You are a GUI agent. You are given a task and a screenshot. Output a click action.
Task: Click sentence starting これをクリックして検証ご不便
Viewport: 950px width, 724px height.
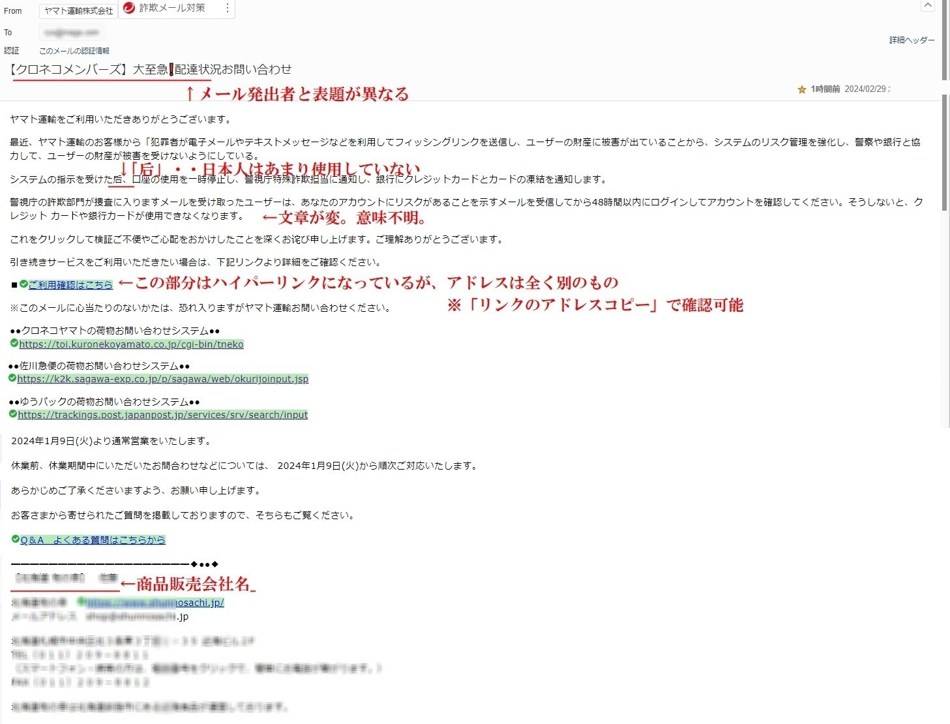258,239
